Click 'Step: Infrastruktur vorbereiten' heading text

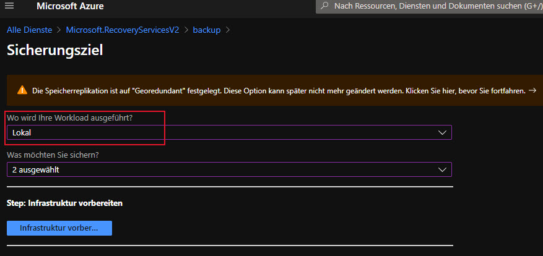pyautogui.click(x=65, y=203)
